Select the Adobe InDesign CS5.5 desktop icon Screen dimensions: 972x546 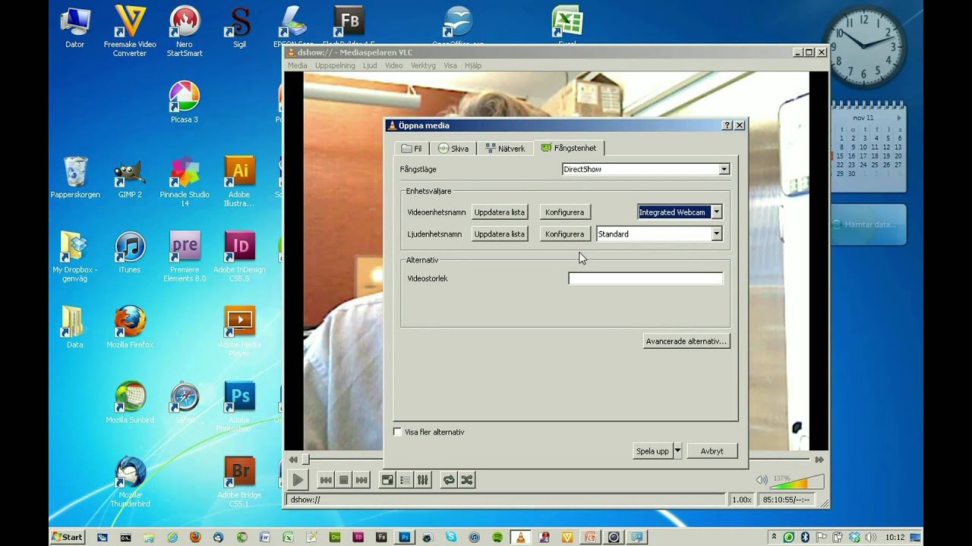click(x=239, y=256)
